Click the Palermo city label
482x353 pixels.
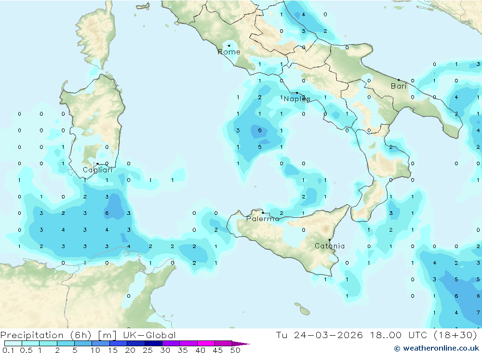[263, 219]
